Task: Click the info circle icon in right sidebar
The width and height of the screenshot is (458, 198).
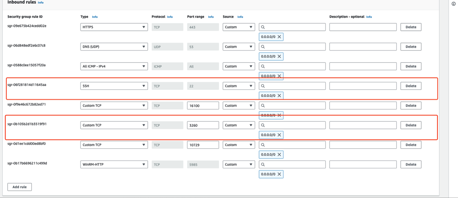Action: coord(454,4)
